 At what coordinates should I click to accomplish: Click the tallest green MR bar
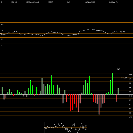(112, 84)
